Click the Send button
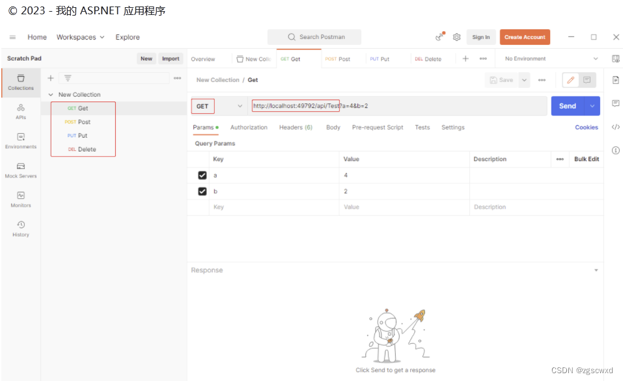 pyautogui.click(x=568, y=106)
